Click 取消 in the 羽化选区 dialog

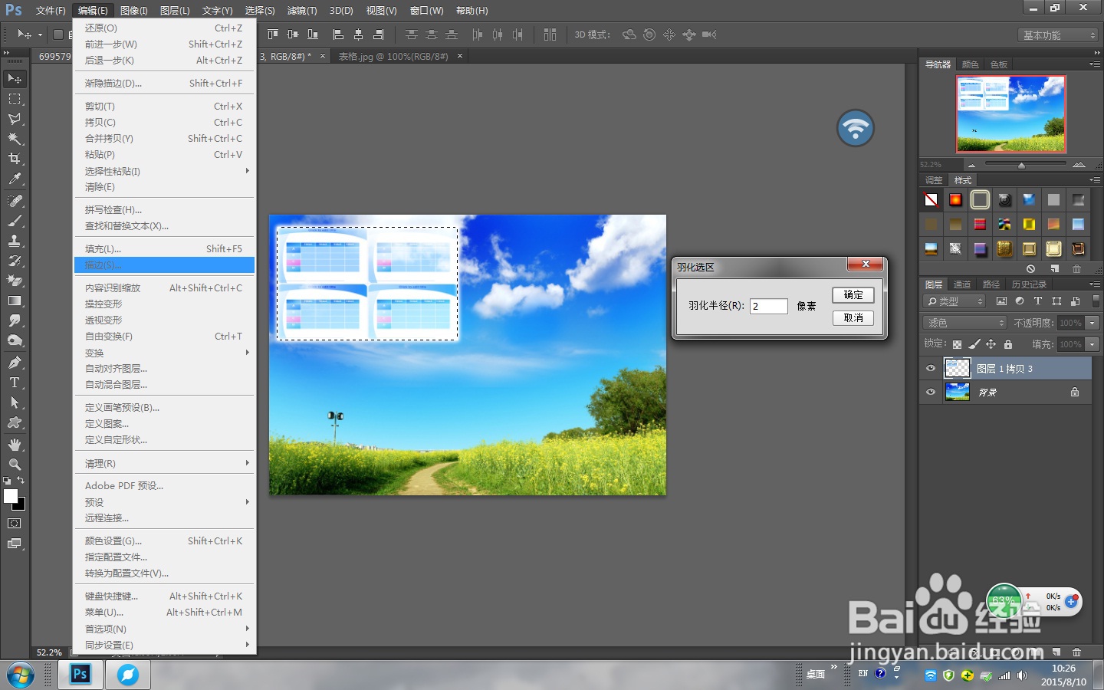(853, 318)
